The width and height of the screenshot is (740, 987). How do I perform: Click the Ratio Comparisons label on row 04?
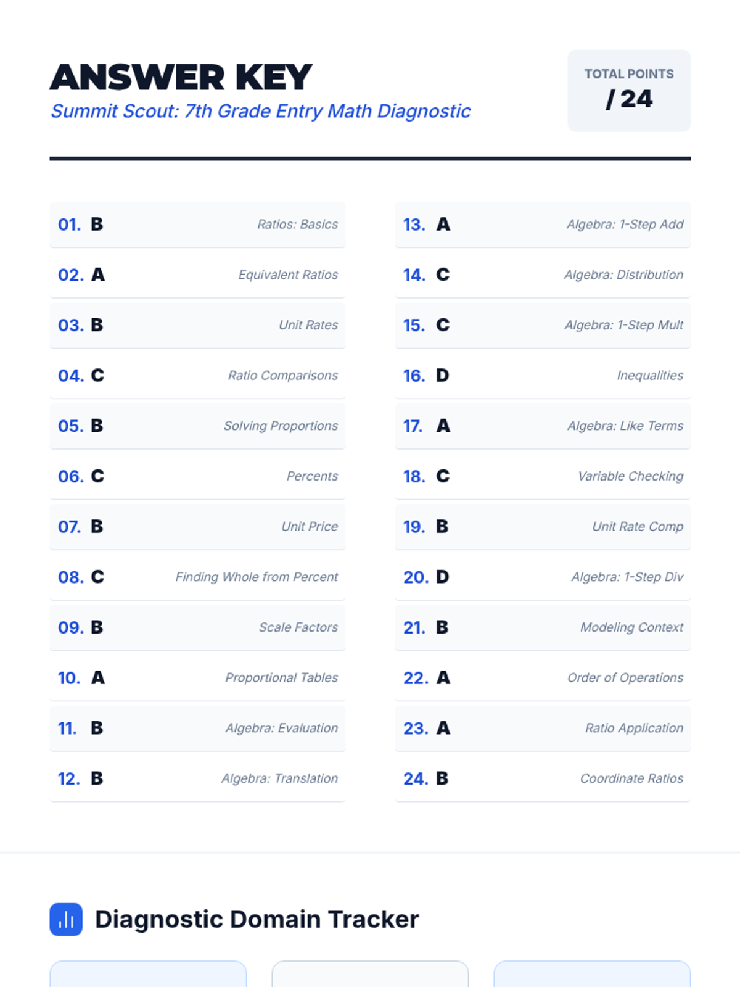282,376
